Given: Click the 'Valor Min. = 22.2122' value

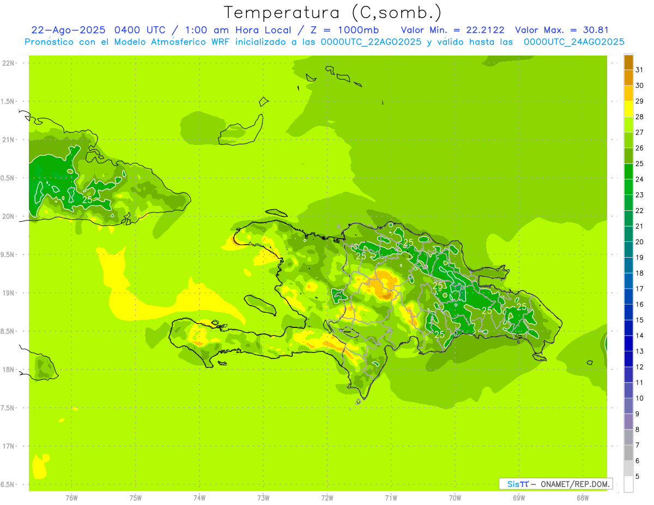Looking at the screenshot, I should click(452, 30).
